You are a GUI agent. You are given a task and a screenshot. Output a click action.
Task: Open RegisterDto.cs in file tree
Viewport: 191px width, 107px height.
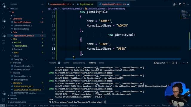(21, 46)
